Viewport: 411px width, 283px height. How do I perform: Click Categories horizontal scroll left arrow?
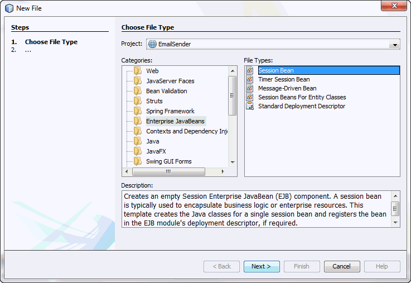coord(127,171)
